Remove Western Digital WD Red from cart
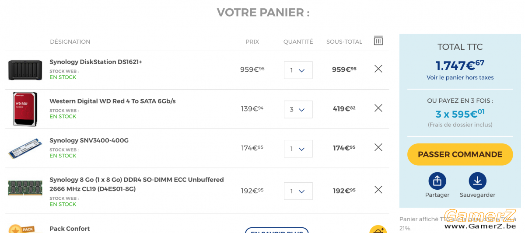Screen dimensions: 525x233 [x=378, y=108]
